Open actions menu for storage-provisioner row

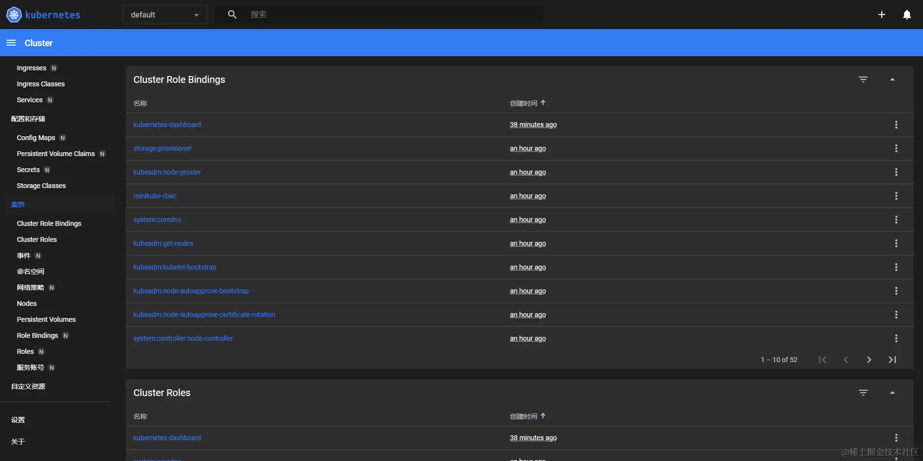[896, 148]
